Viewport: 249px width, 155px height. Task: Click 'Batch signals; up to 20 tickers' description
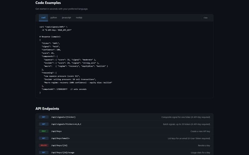[186, 124]
